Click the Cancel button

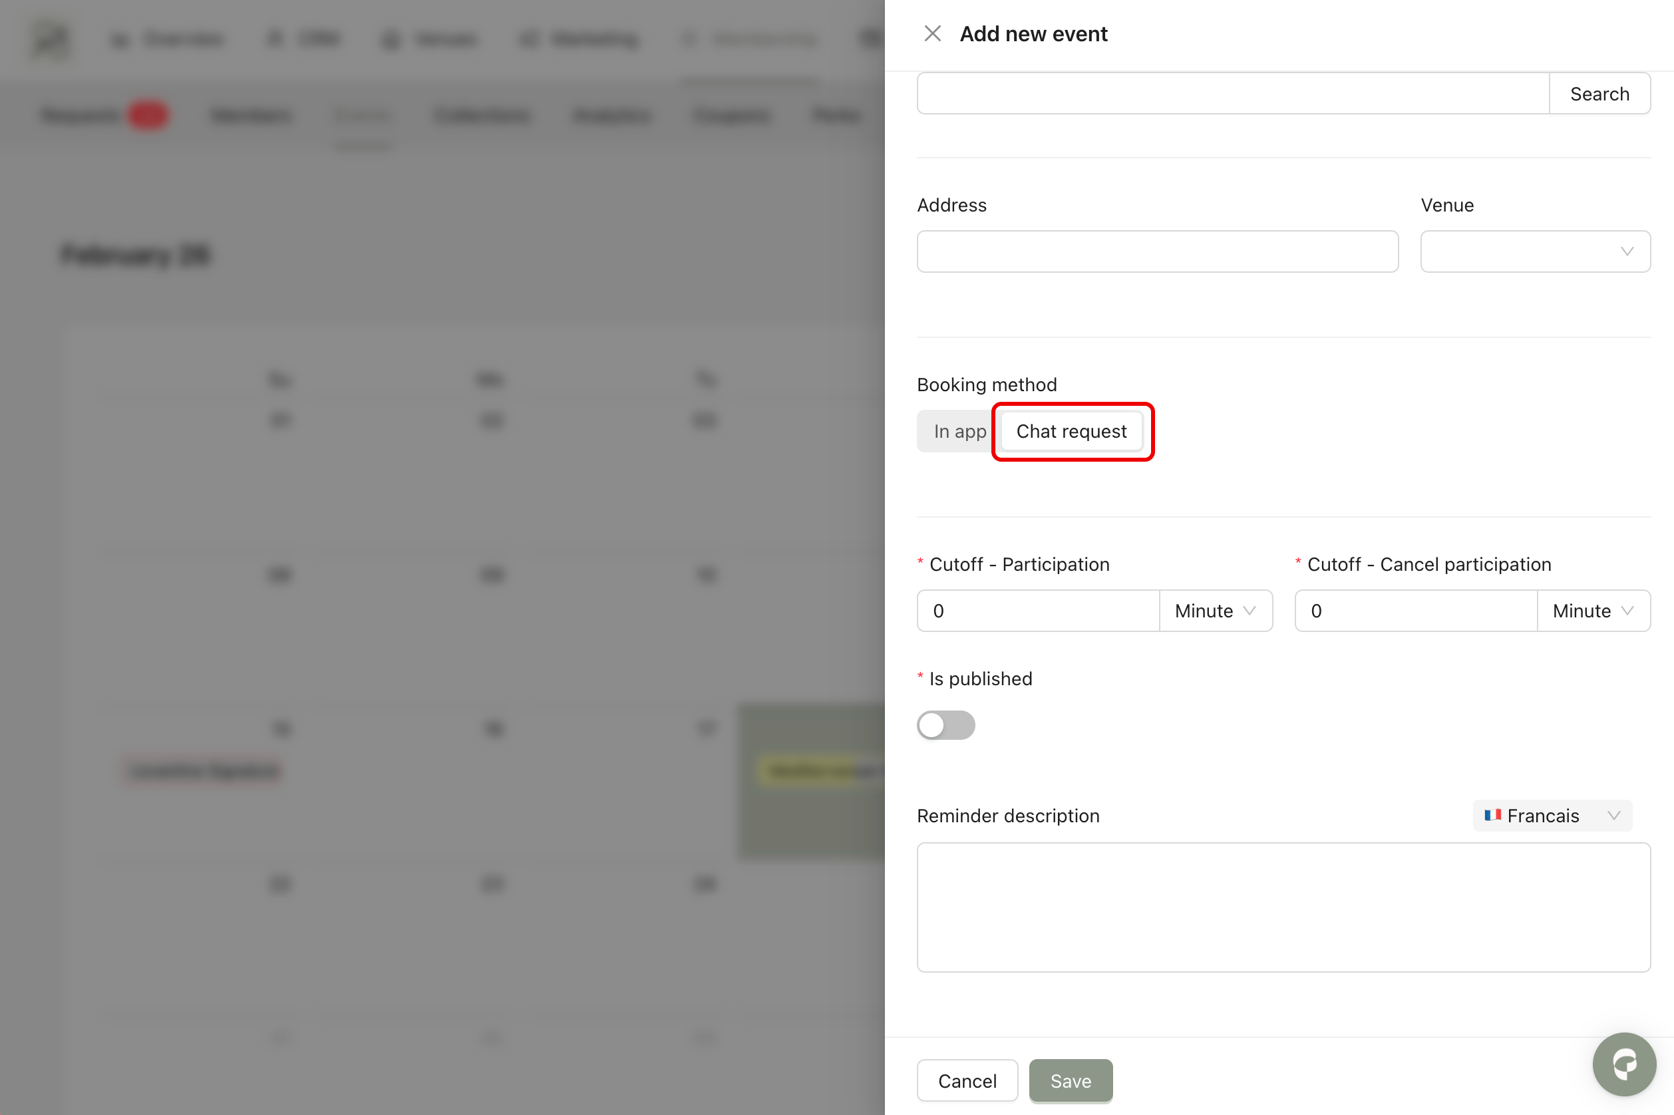pos(967,1081)
